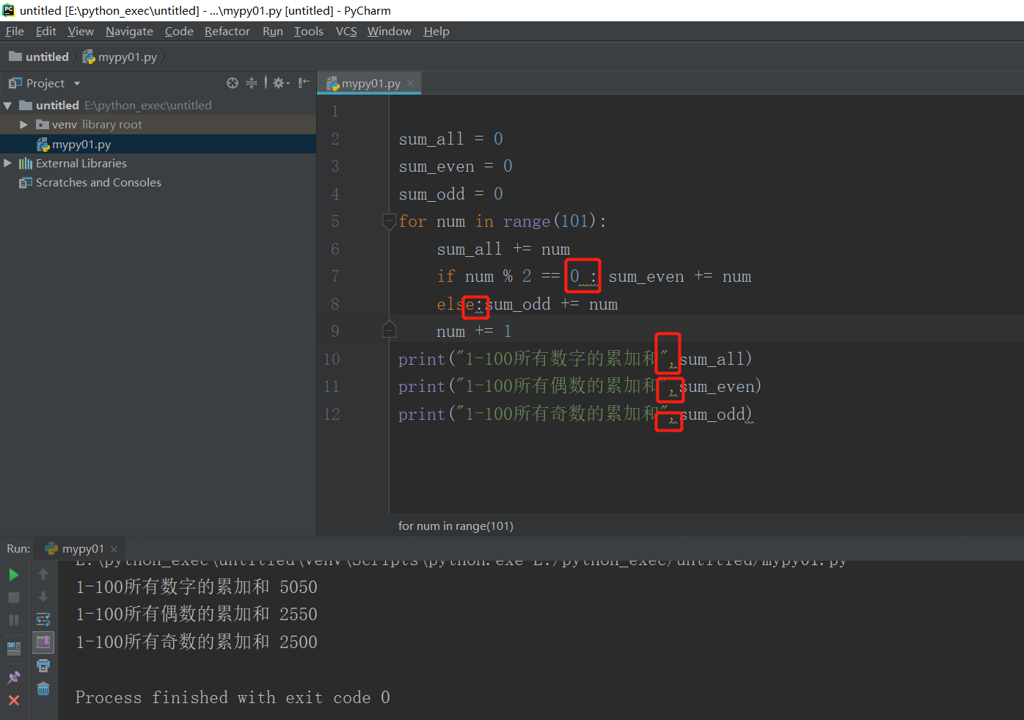Click the Project panel title icon
This screenshot has width=1024, height=720.
coord(15,83)
